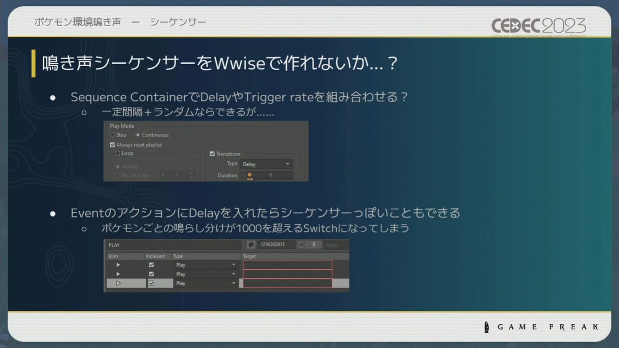The image size is (619, 348).
Task: Click the Notes field
Action: (336, 245)
